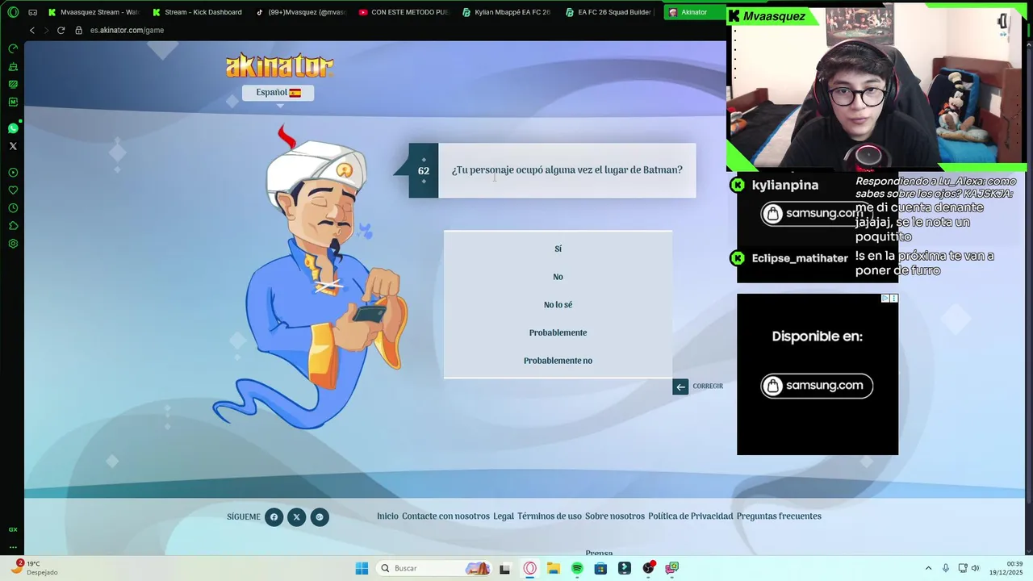The width and height of the screenshot is (1033, 581).
Task: Reload the page
Action: click(x=61, y=30)
